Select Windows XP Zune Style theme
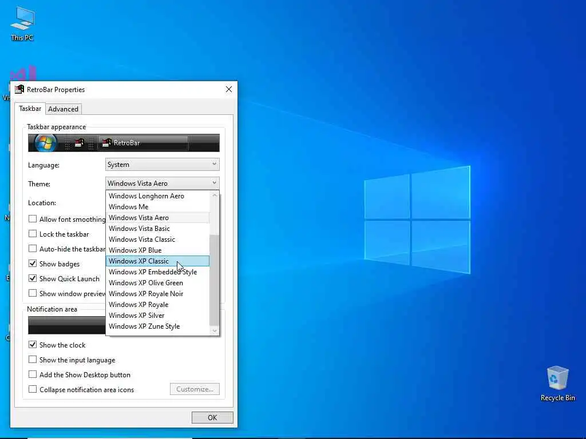 pyautogui.click(x=157, y=326)
